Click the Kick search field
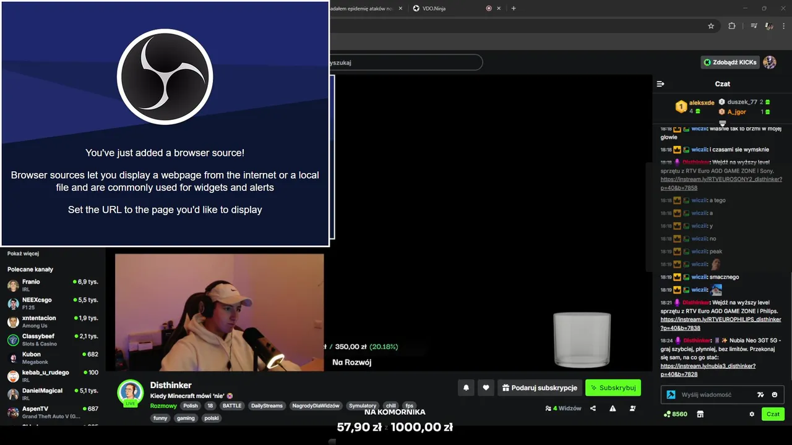Image resolution: width=792 pixels, height=445 pixels. (x=405, y=62)
